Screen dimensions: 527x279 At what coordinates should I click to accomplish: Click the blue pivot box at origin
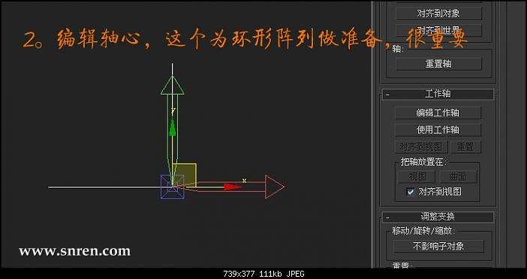coord(173,187)
